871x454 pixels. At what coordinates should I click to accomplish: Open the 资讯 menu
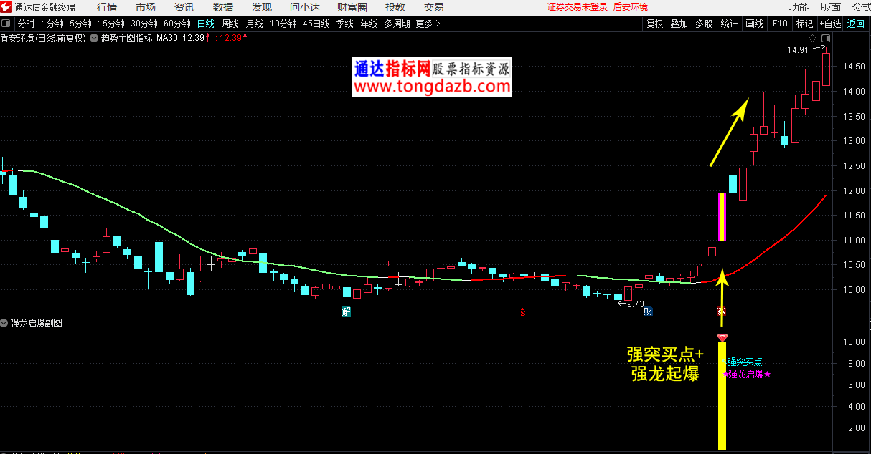tap(184, 7)
